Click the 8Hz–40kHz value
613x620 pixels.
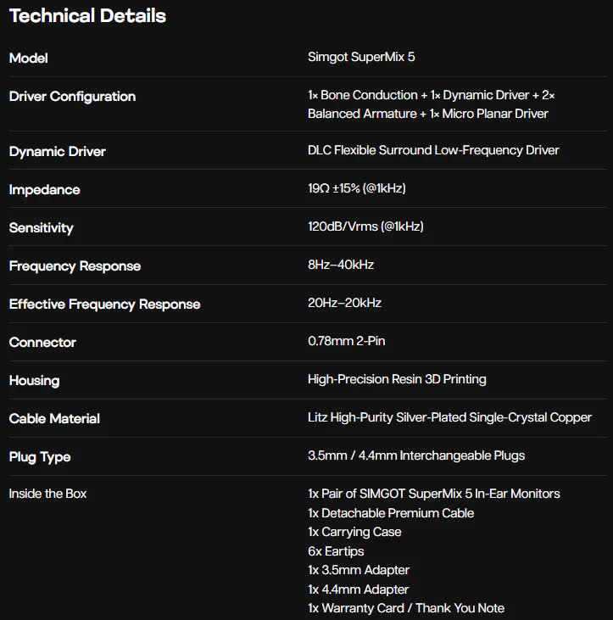click(x=341, y=265)
